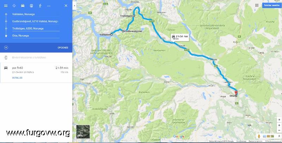Zoom out on the map

coord(279,130)
